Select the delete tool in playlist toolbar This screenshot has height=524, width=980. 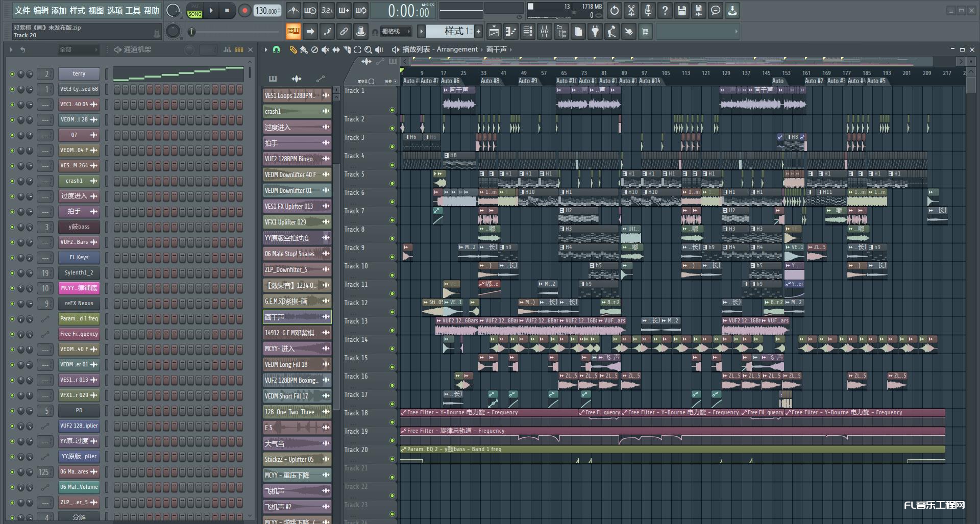click(314, 49)
